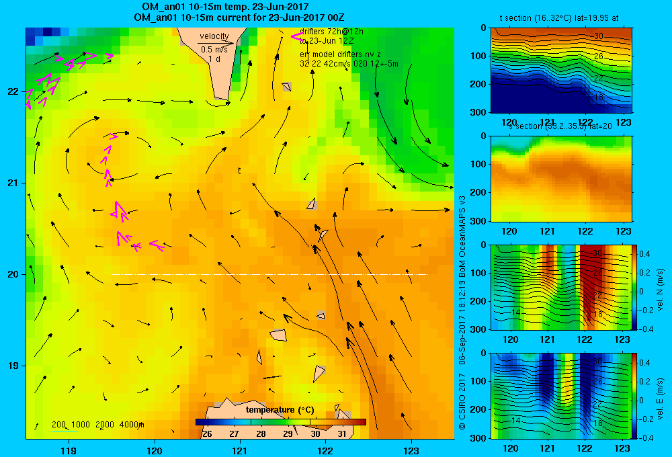The width and height of the screenshot is (672, 457).
Task: Click the '32 22 42cm/s 020 12+-5m' statistics line
Action: [349, 64]
